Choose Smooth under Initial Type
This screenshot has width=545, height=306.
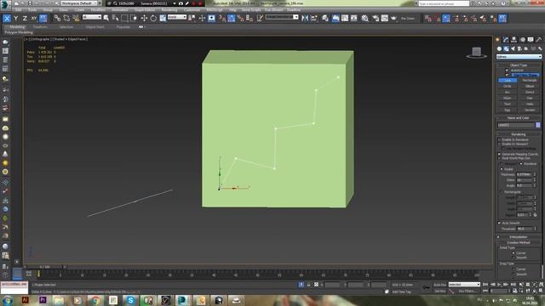tap(513, 258)
